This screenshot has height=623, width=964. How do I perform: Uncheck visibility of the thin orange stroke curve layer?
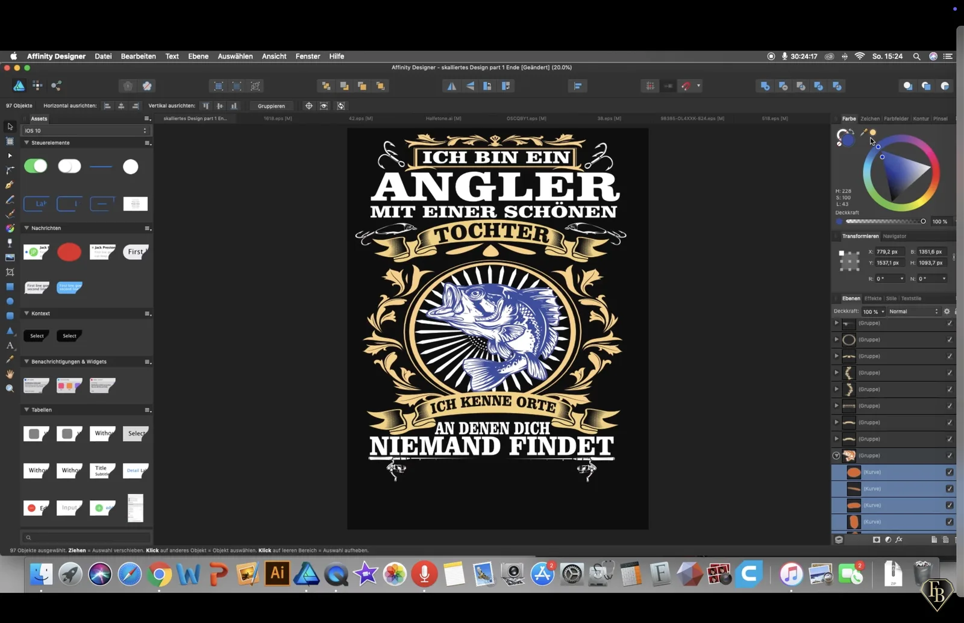pyautogui.click(x=950, y=489)
